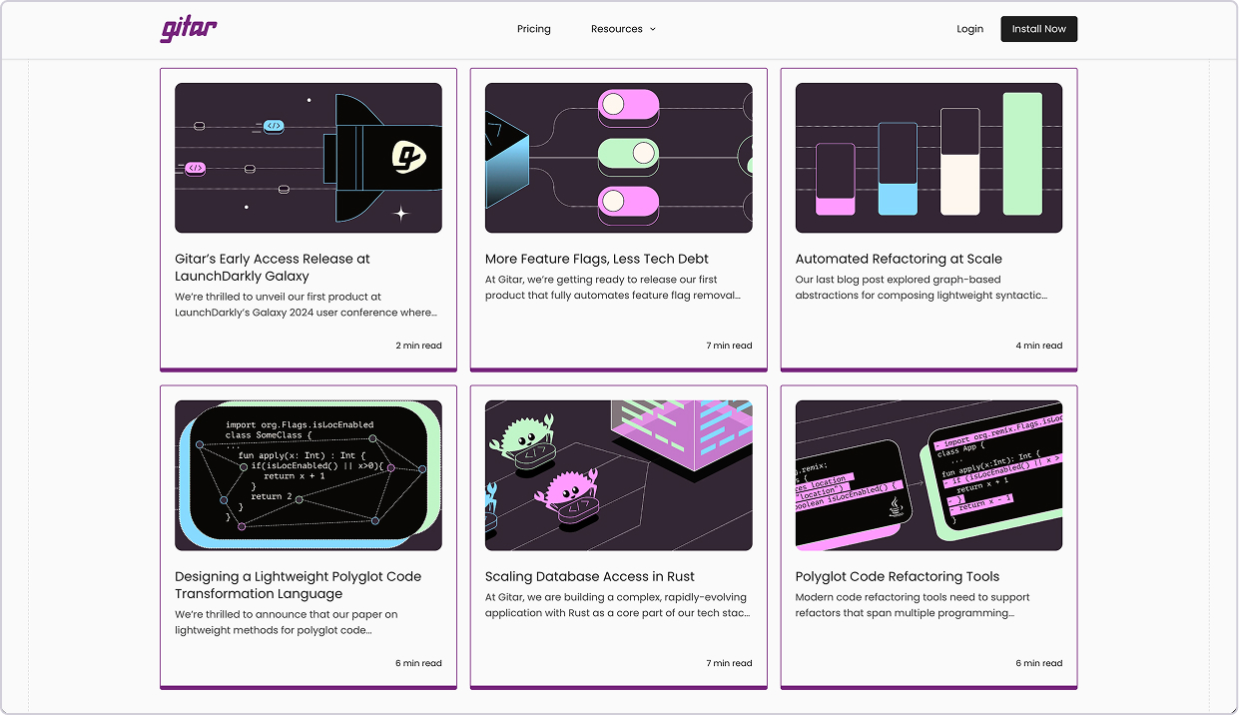
Task: Open the Rust crabs illustration thumbnail
Action: [x=618, y=475]
